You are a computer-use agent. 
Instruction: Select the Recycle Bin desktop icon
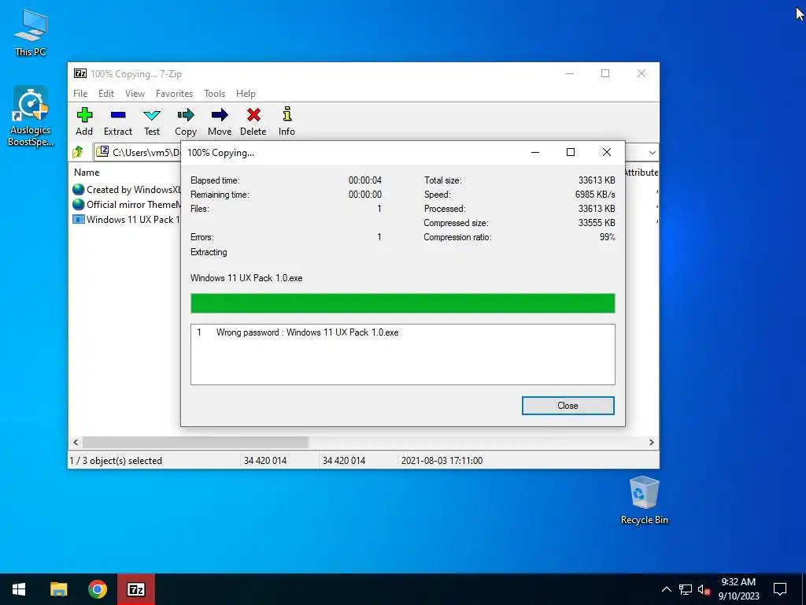point(644,500)
